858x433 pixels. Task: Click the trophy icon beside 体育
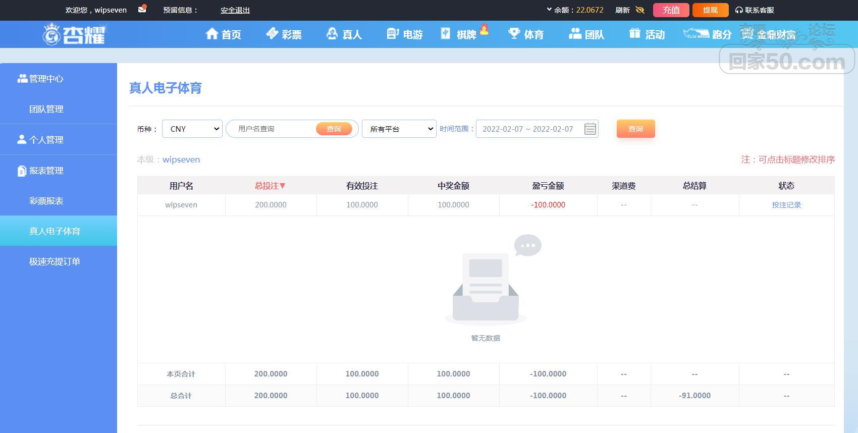click(514, 33)
